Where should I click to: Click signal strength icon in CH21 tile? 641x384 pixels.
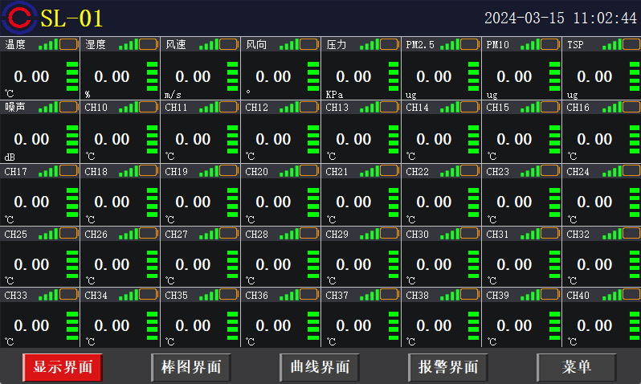click(x=369, y=171)
